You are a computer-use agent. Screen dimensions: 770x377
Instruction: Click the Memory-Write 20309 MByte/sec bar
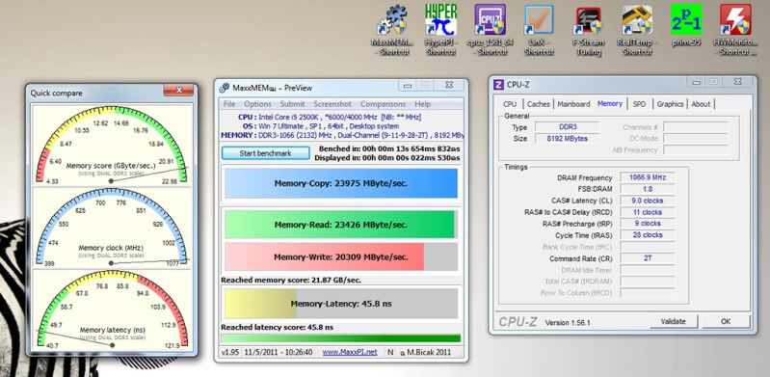(341, 256)
